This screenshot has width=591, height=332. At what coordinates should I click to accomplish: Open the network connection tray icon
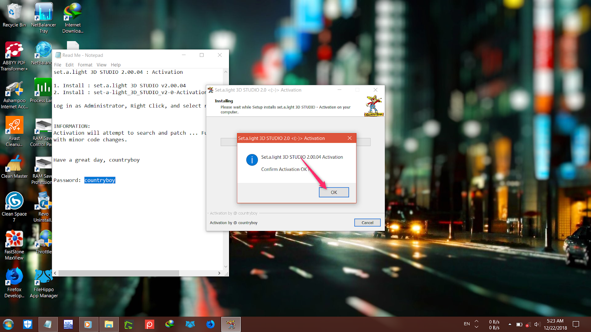click(x=529, y=324)
